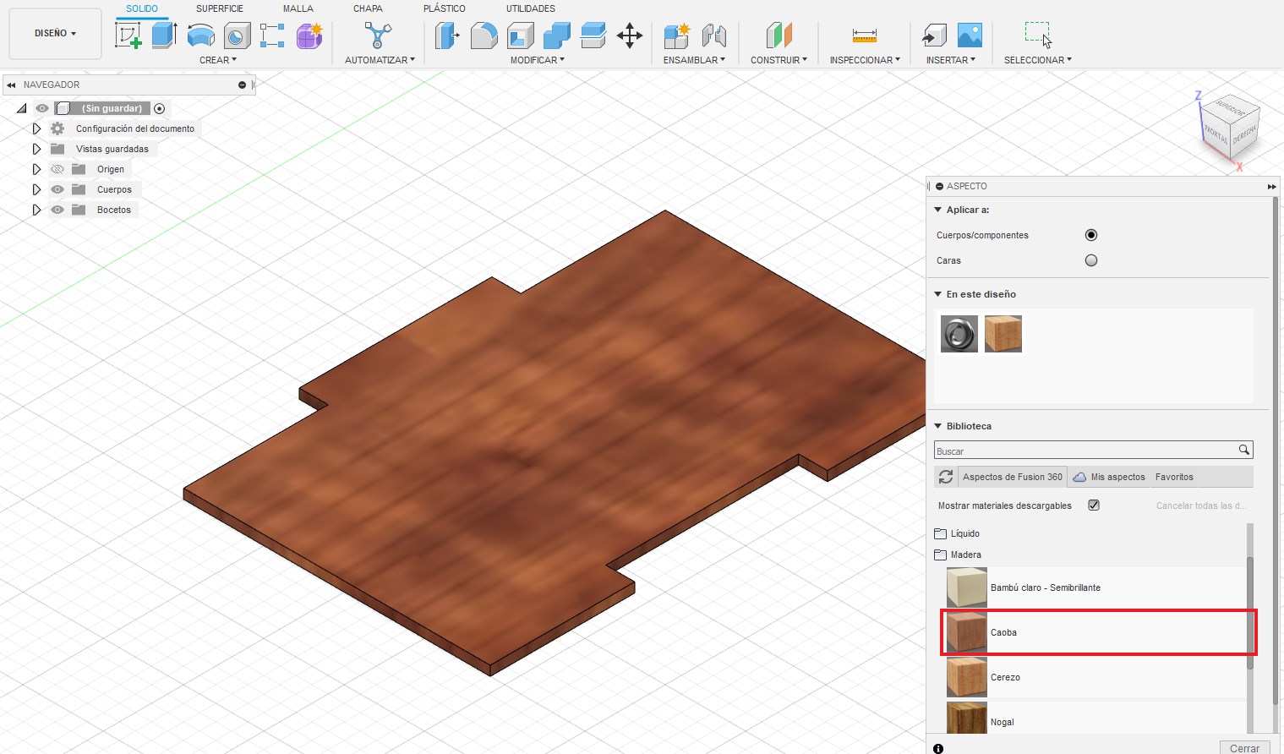The width and height of the screenshot is (1284, 754).
Task: Open the INSPECCIONAR dropdown menu
Action: coord(865,60)
